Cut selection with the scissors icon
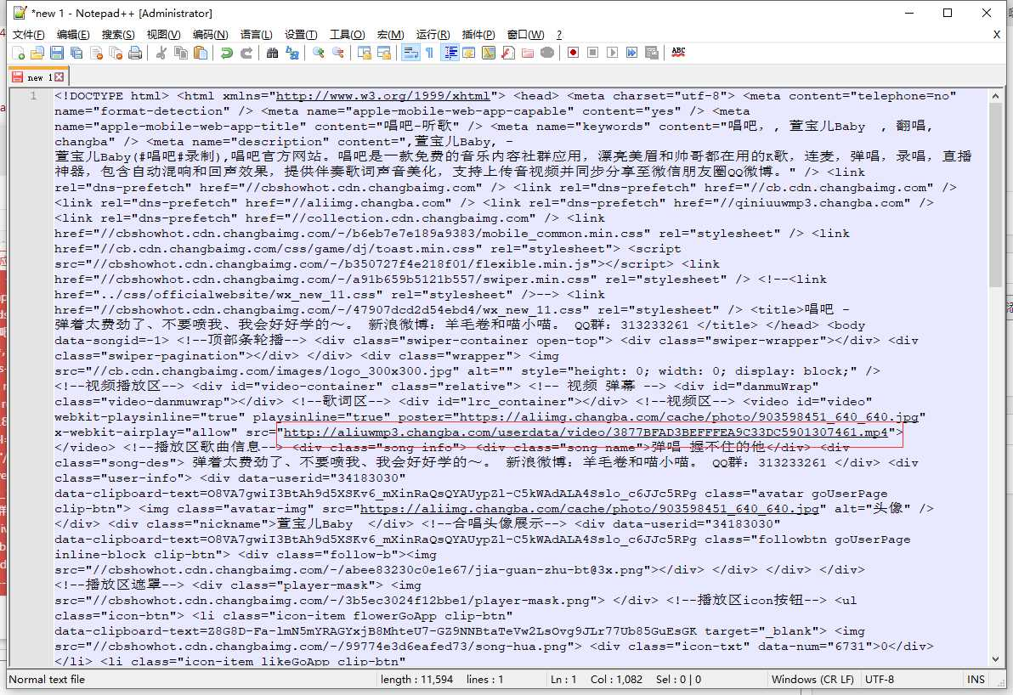This screenshot has height=695, width=1013. pos(161,53)
